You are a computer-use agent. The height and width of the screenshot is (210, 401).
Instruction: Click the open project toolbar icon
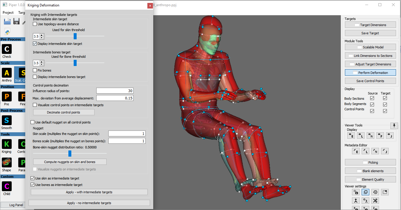7,21
